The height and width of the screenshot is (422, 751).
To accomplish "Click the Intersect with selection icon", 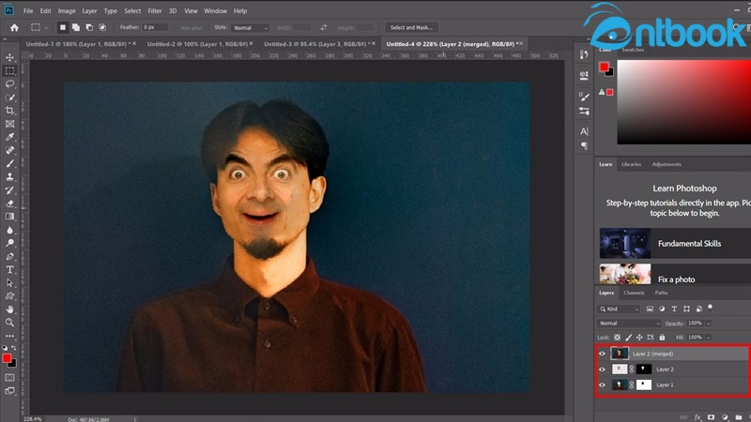I will click(102, 28).
